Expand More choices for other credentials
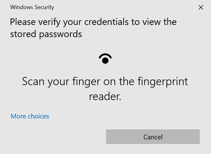Viewport: 211px width, 154px height. pos(30,116)
